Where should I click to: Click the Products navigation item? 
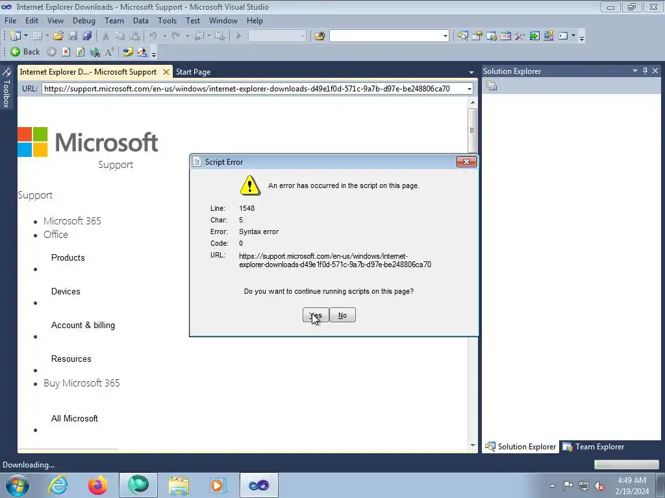coord(68,257)
